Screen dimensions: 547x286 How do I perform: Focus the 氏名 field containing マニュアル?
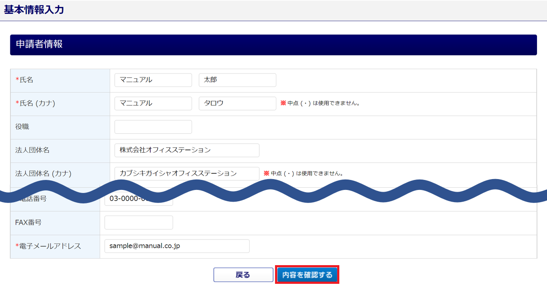pos(153,80)
